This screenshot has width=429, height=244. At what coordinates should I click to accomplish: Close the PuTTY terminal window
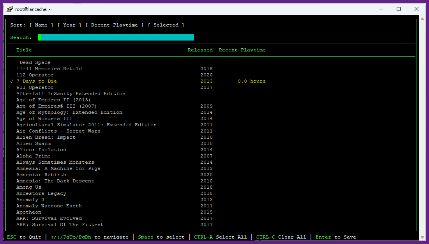[x=417, y=9]
